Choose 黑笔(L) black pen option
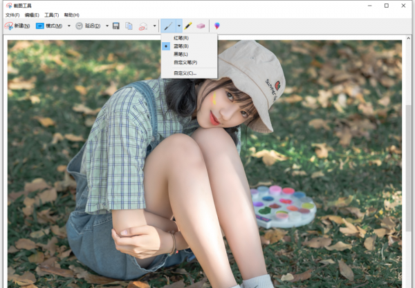This screenshot has height=288, width=415. pos(181,54)
